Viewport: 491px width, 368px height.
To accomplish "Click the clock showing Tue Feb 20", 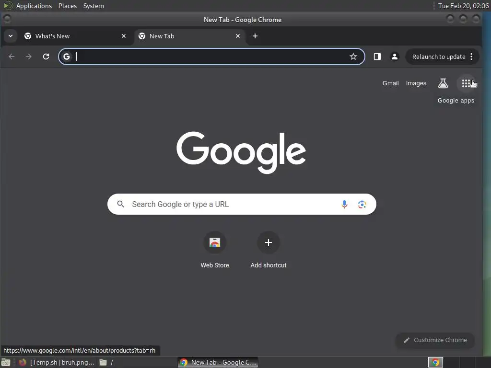I will pos(463,6).
